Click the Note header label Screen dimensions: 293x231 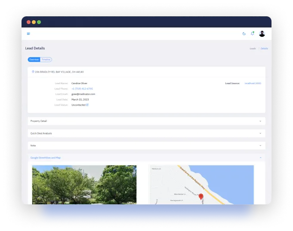pyautogui.click(x=33, y=146)
